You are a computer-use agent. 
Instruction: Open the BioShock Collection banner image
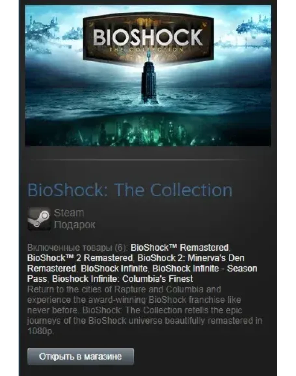(148, 76)
